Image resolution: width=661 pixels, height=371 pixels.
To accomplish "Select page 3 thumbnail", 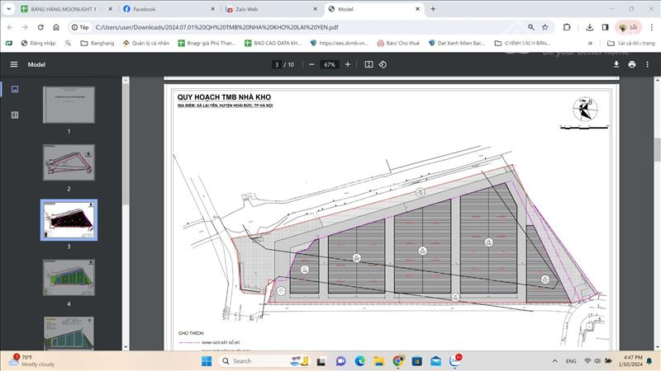I will (x=69, y=220).
